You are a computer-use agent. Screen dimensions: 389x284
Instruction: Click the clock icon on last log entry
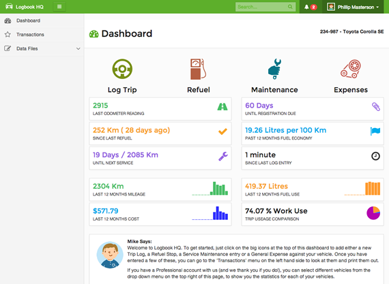[x=375, y=156]
